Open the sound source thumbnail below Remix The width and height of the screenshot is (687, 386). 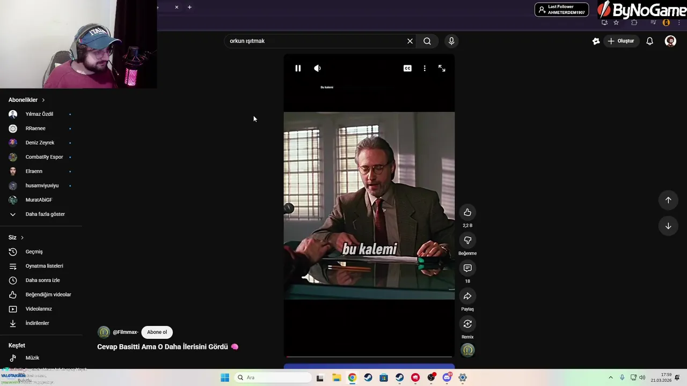pyautogui.click(x=468, y=350)
